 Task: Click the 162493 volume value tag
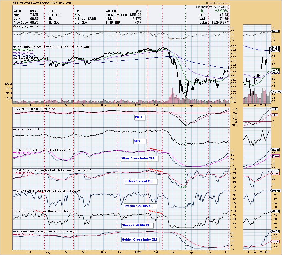(x=276, y=92)
